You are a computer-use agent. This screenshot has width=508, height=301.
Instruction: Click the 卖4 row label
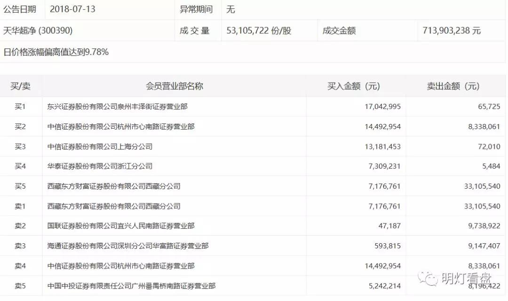(20, 266)
